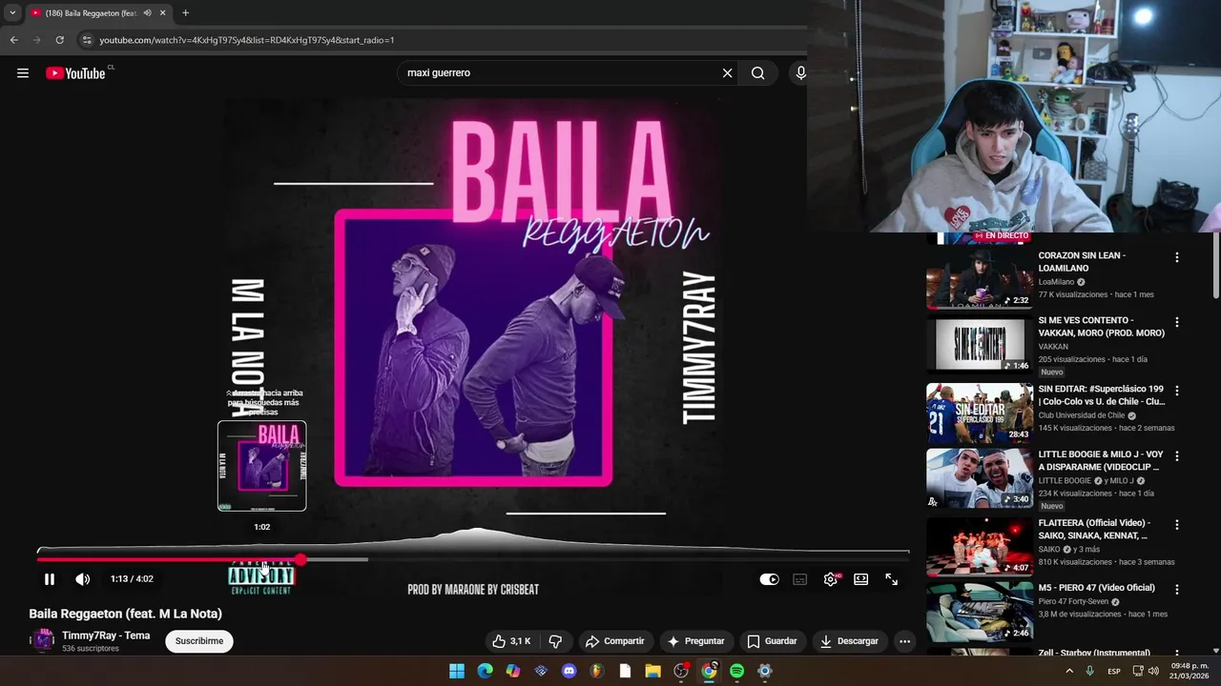Toggle the autoplay switch
Screen dimensions: 1221x686
pos(769,579)
